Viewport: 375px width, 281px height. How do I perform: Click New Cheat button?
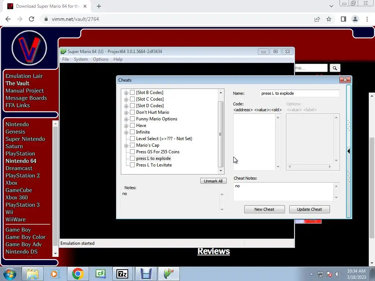[x=264, y=209]
